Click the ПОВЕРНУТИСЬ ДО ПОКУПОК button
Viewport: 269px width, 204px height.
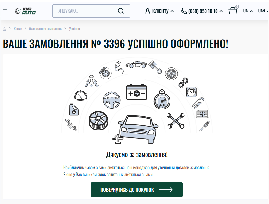pos(137,190)
